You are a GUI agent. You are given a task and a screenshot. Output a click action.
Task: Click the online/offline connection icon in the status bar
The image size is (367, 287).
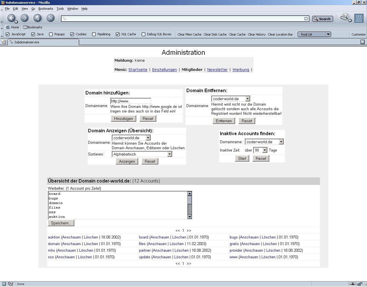click(352, 284)
